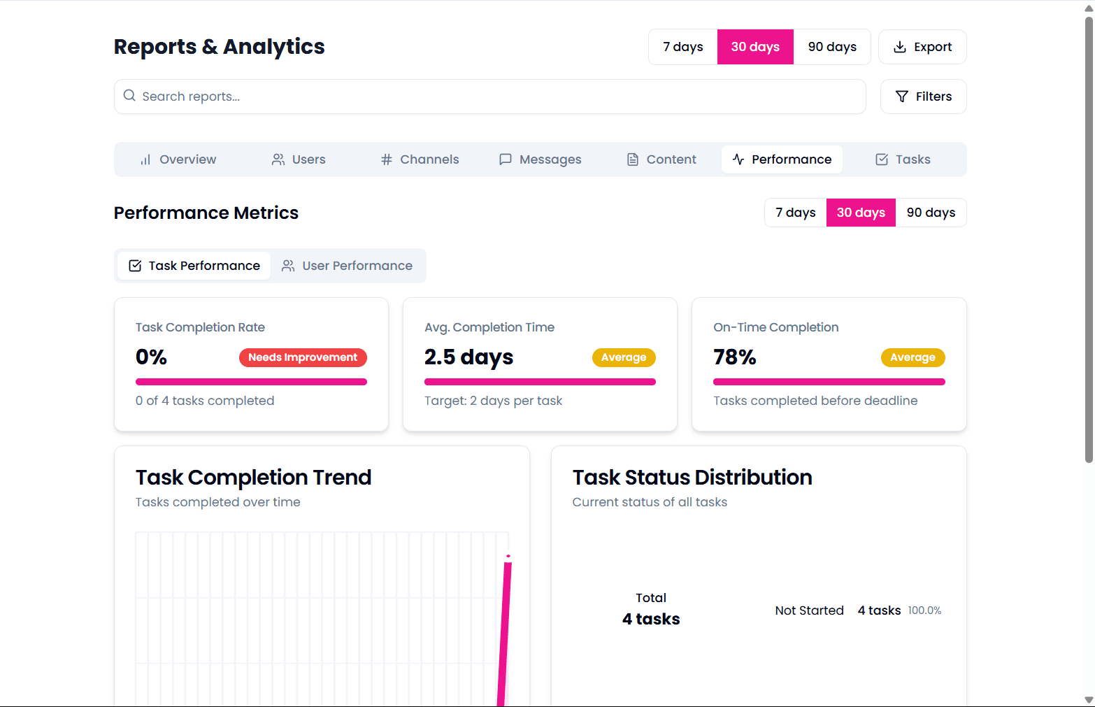The image size is (1095, 707).
Task: Click 'Tasks completed over time' subtitle
Action: pos(218,502)
